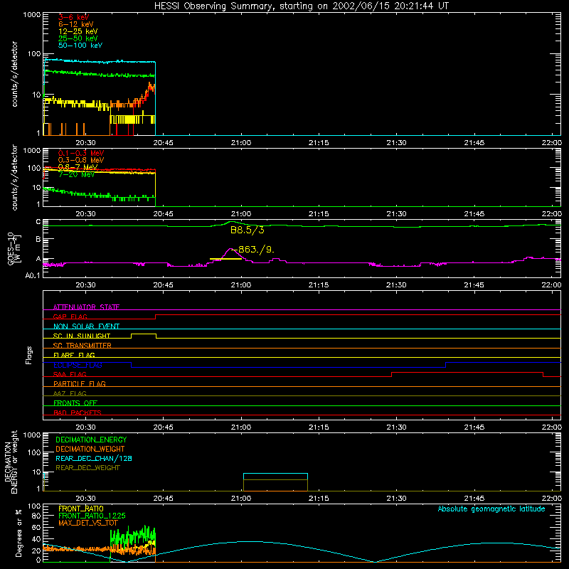This screenshot has height=569, width=569.
Task: Select the GOES-10 [W m-2] axis title
Action: 14,249
